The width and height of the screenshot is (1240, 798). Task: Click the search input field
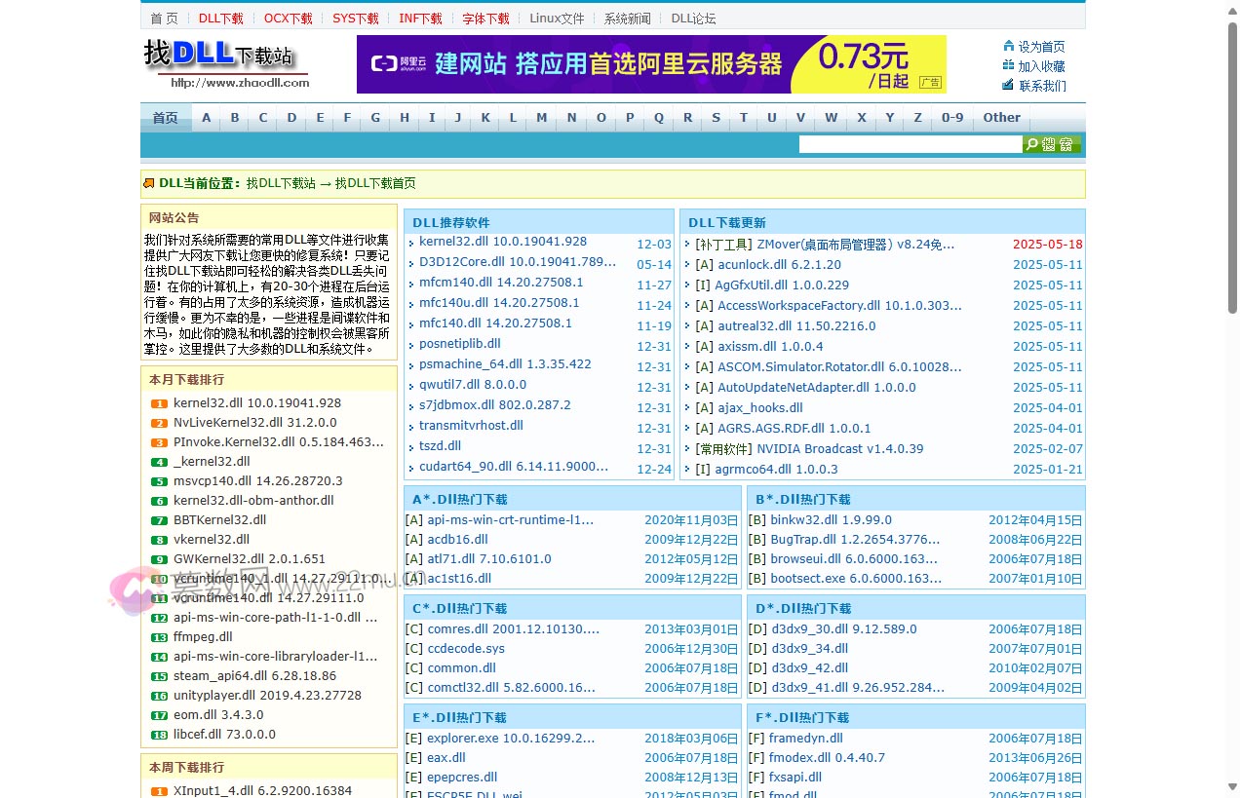907,143
